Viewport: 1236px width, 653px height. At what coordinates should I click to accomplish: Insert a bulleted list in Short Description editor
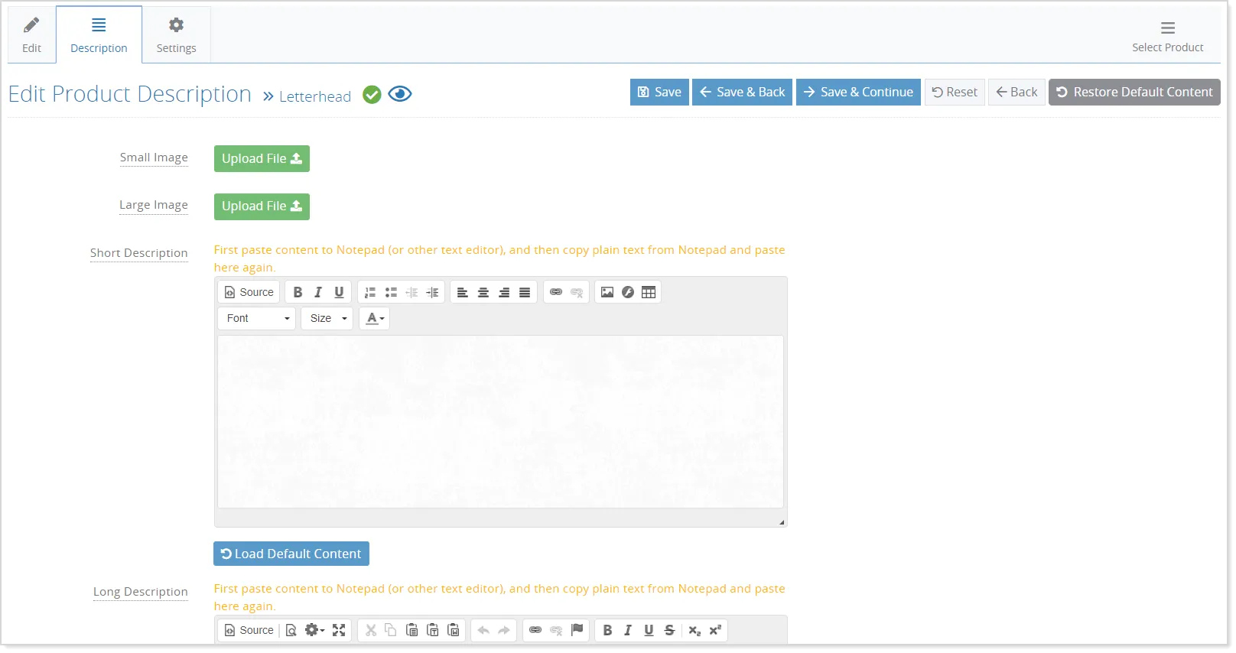[x=391, y=292]
